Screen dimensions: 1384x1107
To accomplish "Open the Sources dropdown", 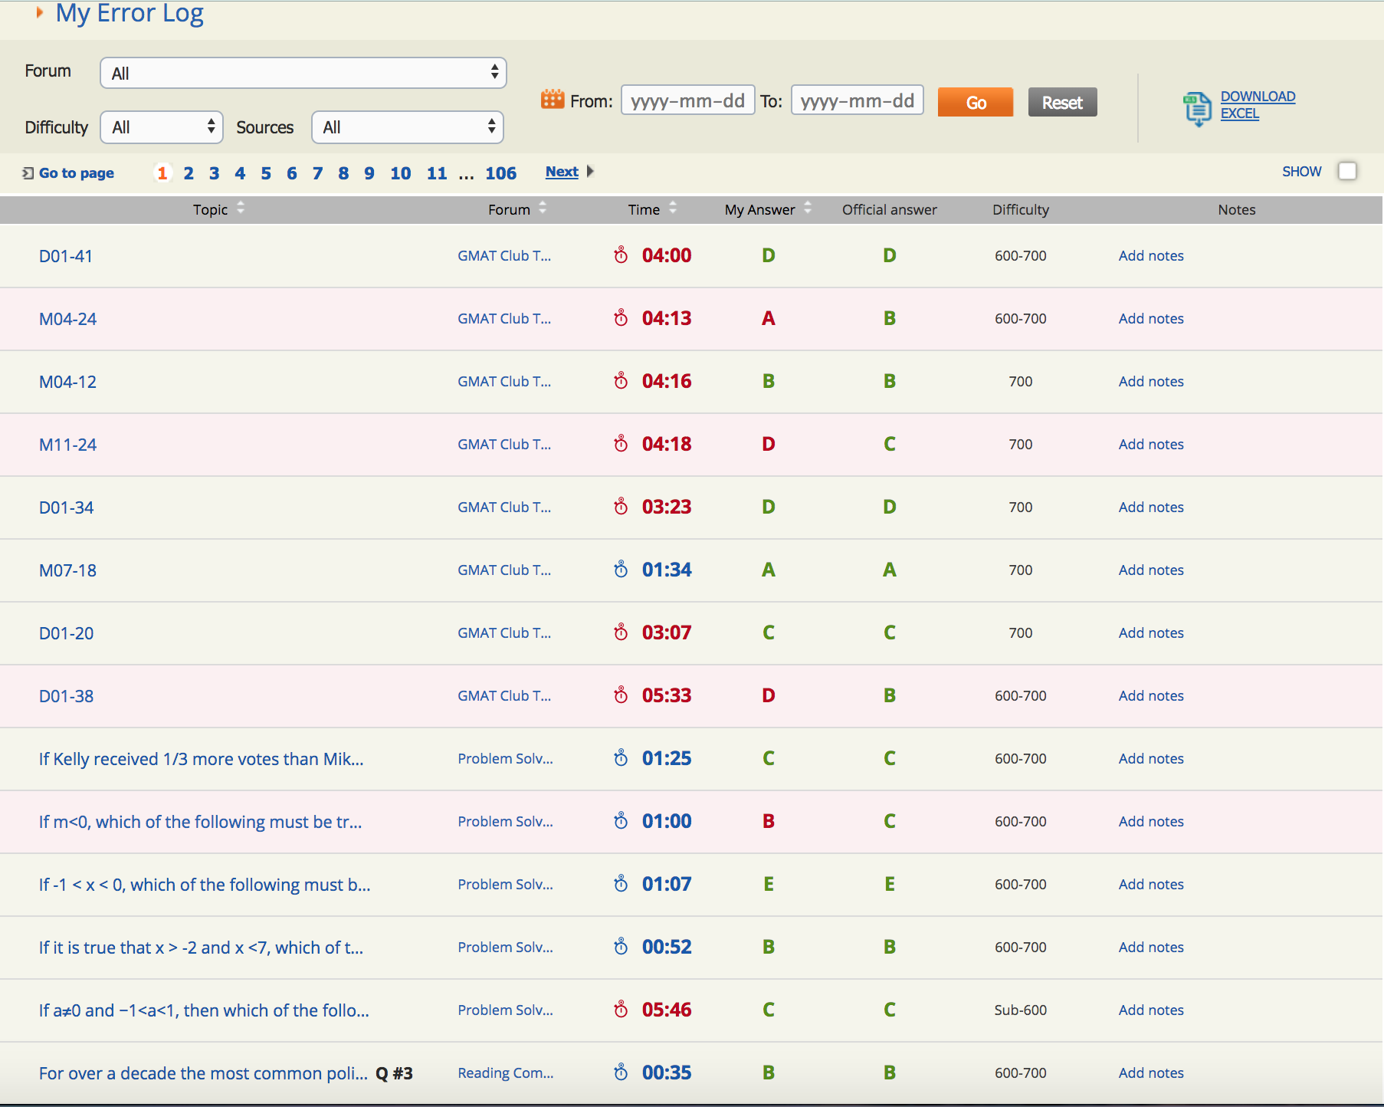I will (x=407, y=127).
